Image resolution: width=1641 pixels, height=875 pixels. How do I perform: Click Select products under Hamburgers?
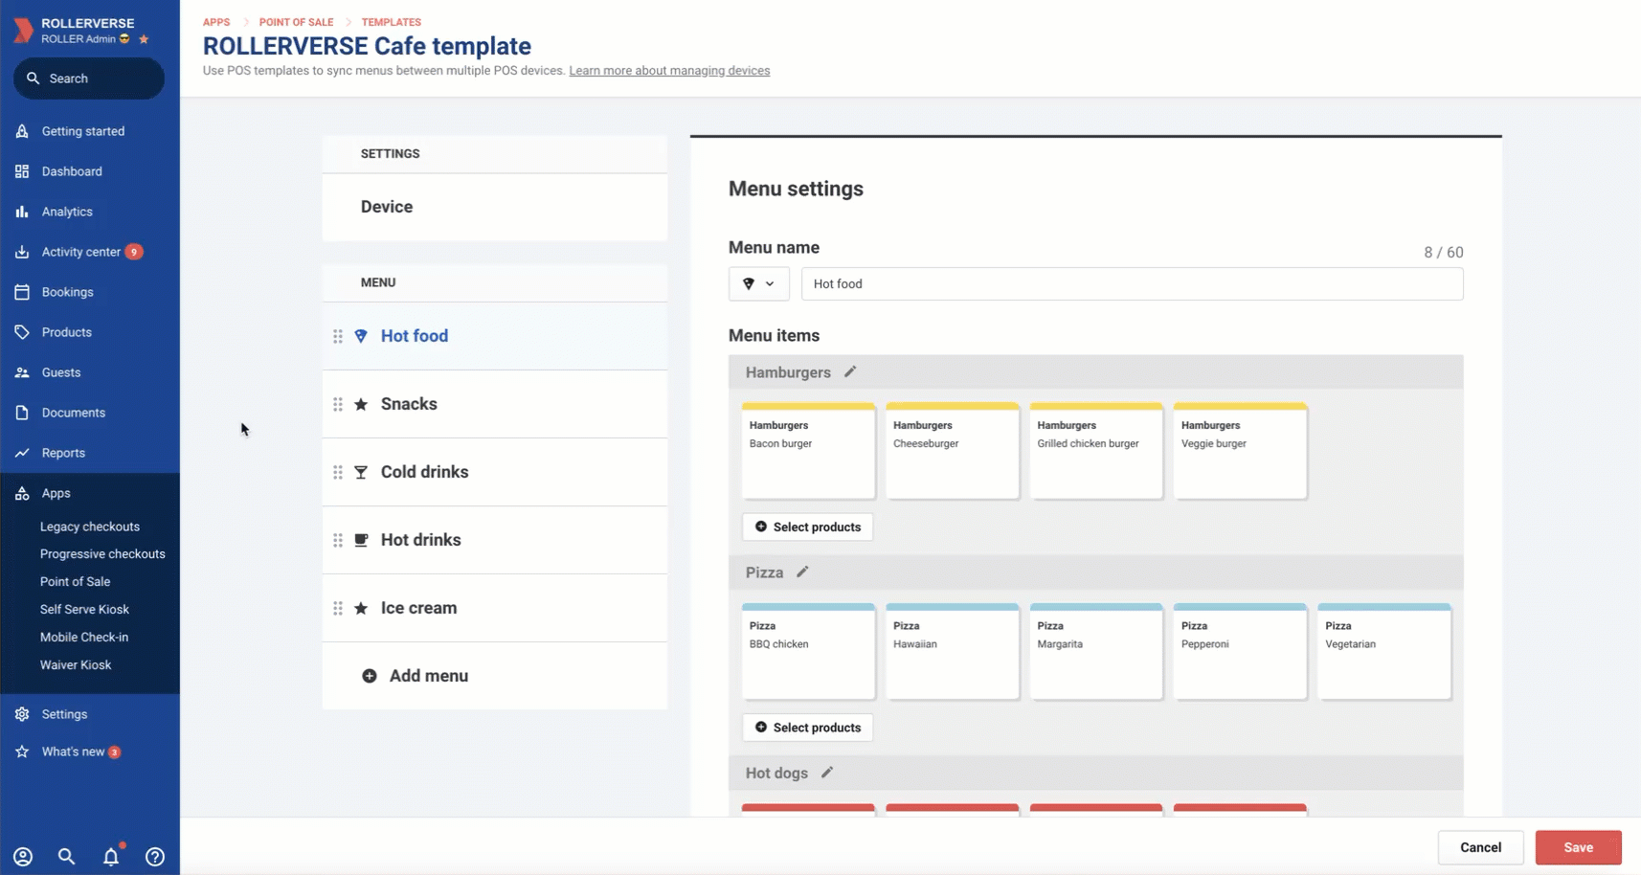807,527
